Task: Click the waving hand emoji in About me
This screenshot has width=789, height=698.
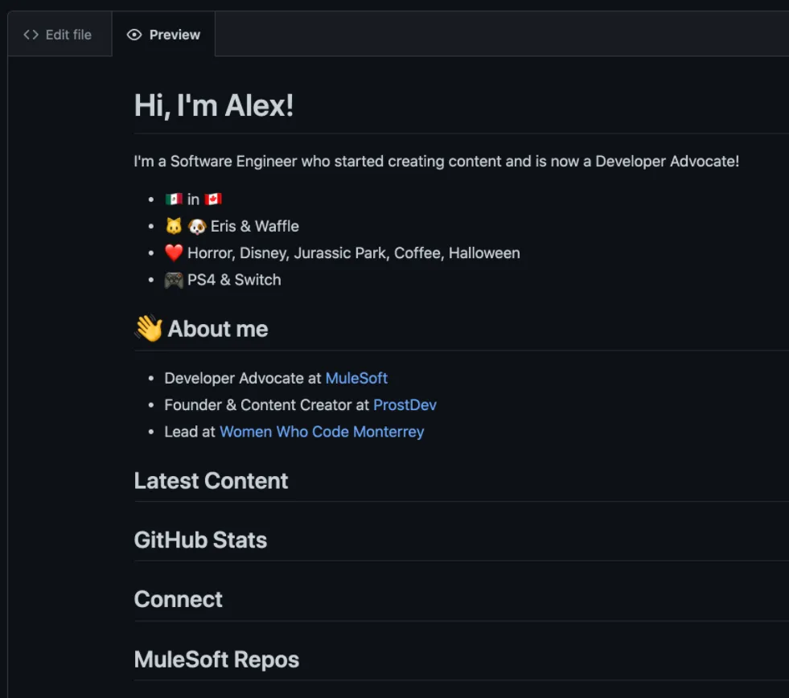Action: pos(149,328)
